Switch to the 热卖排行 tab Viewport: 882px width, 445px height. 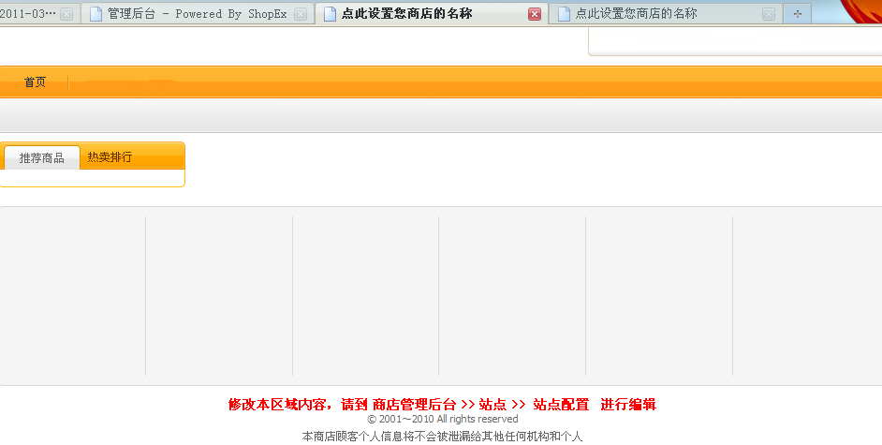coord(110,157)
